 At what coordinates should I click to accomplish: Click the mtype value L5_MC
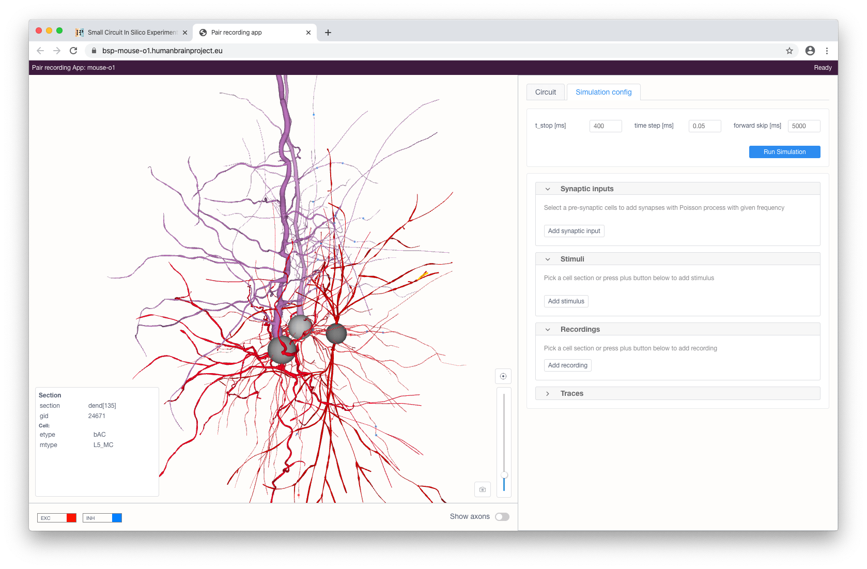coord(103,445)
